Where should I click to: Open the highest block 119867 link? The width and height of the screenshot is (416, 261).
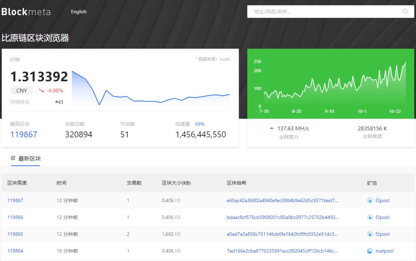pyautogui.click(x=23, y=134)
